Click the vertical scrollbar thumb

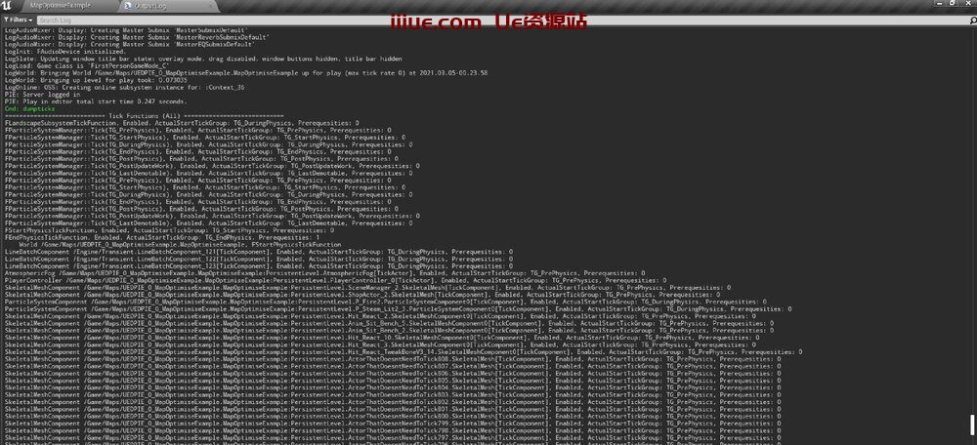(972, 425)
